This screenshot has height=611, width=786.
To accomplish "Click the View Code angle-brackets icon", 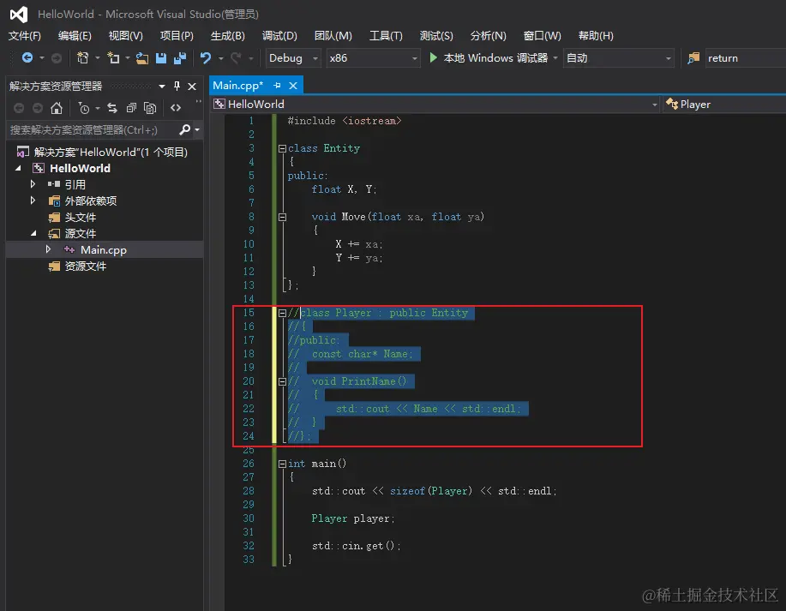I will [176, 108].
